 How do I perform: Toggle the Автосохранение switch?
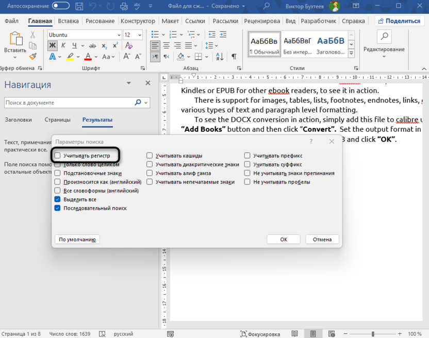61,6
